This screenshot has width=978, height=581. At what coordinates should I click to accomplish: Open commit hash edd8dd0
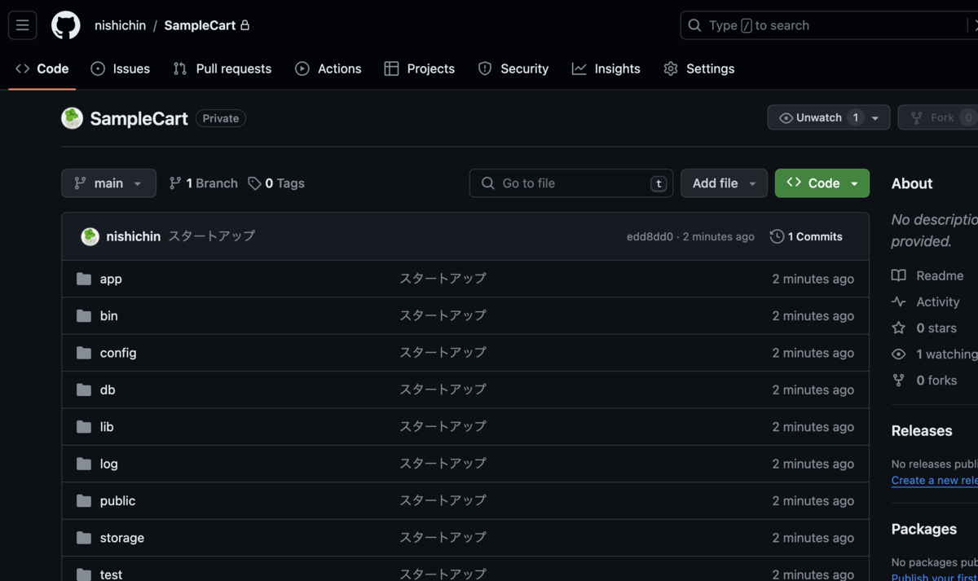650,236
